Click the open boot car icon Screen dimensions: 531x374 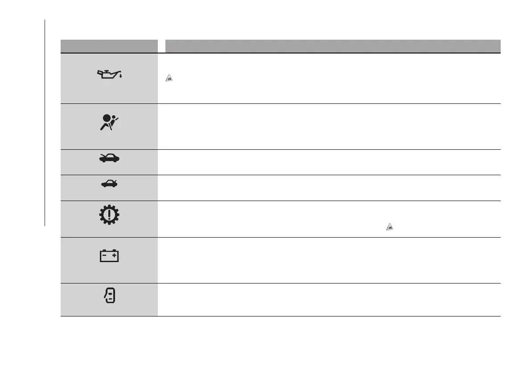coord(109,184)
